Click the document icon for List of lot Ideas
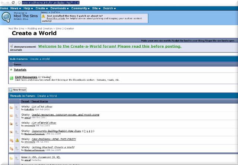This screenshot has width=238, height=165. (x=17, y=108)
